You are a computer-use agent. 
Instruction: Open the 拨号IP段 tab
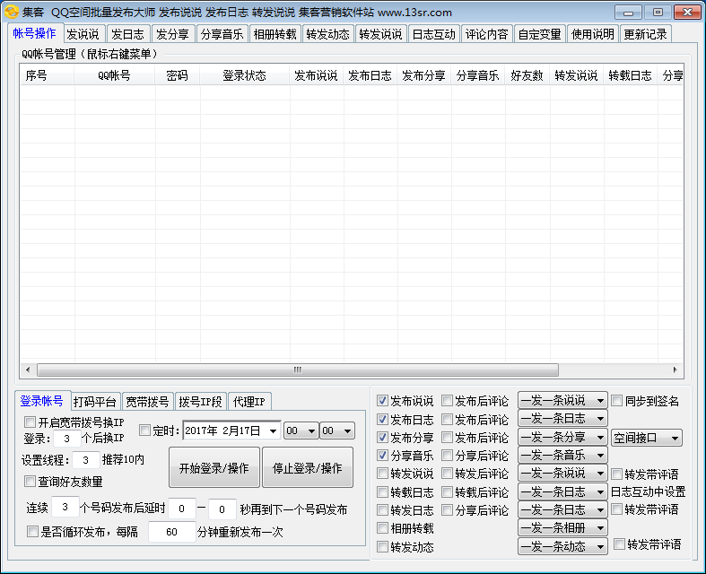[200, 402]
